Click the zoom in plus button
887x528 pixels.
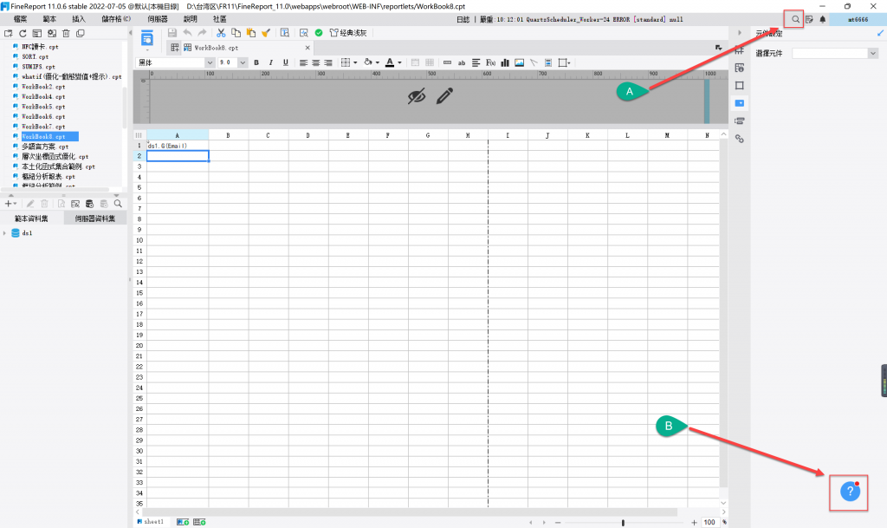coord(694,522)
